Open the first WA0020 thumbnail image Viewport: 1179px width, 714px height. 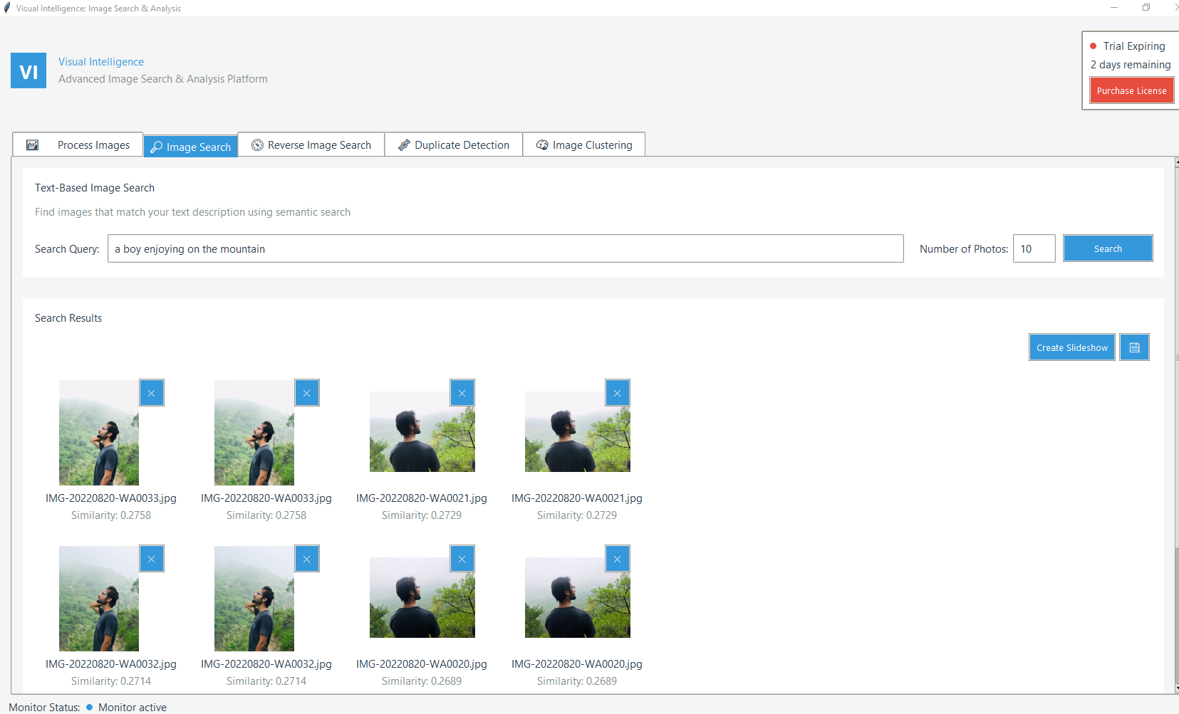[x=422, y=597]
